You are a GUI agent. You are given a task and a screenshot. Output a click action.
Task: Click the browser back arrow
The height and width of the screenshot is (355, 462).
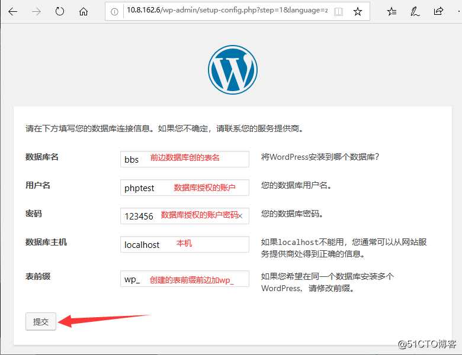click(x=12, y=12)
